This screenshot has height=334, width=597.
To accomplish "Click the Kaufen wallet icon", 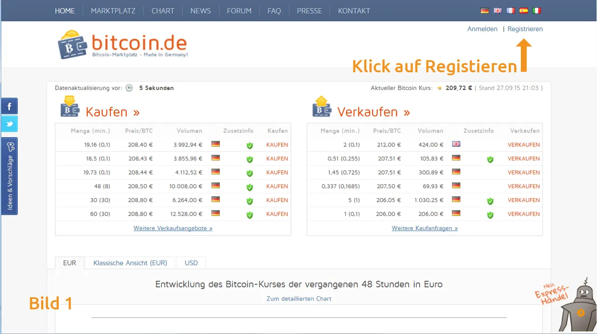I will (x=70, y=107).
